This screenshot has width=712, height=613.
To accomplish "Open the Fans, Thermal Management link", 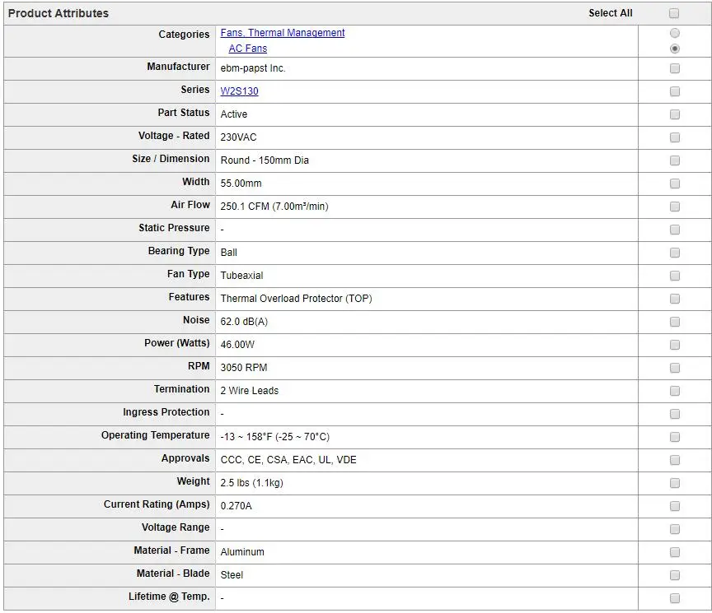I will pyautogui.click(x=283, y=33).
